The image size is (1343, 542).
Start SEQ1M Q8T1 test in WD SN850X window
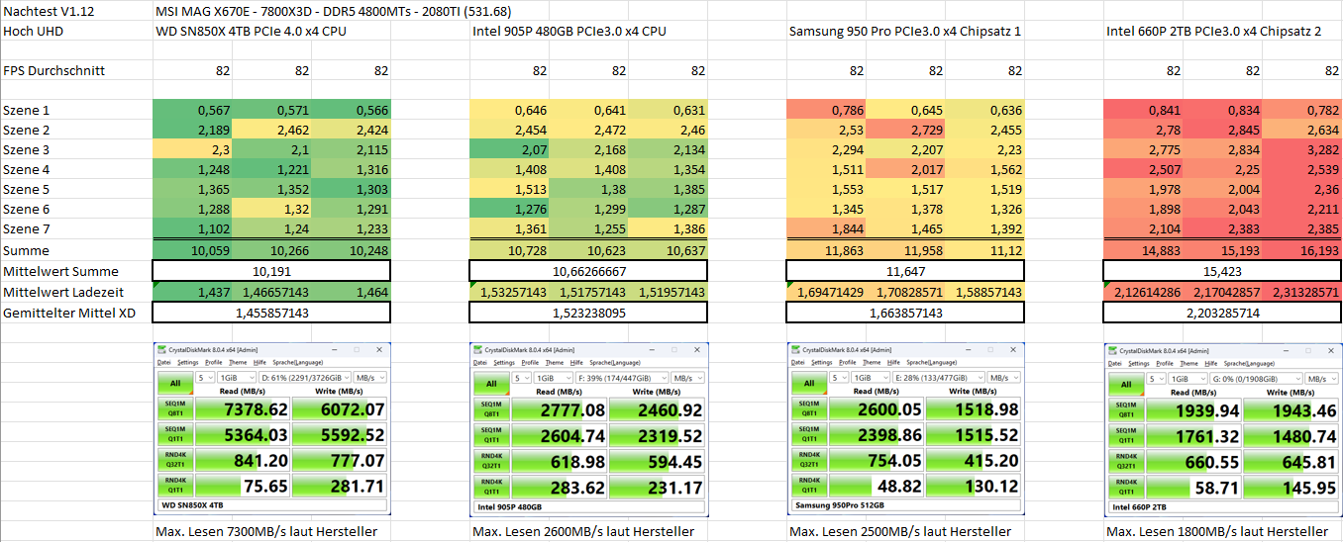click(175, 408)
